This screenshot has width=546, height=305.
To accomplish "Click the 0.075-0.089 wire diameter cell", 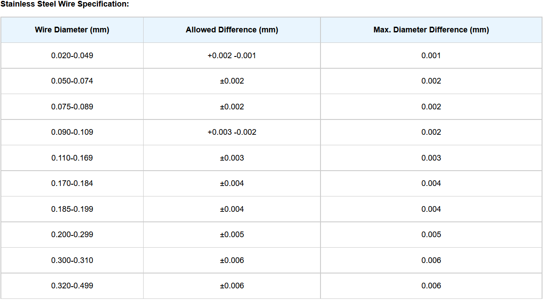I will (x=72, y=107).
